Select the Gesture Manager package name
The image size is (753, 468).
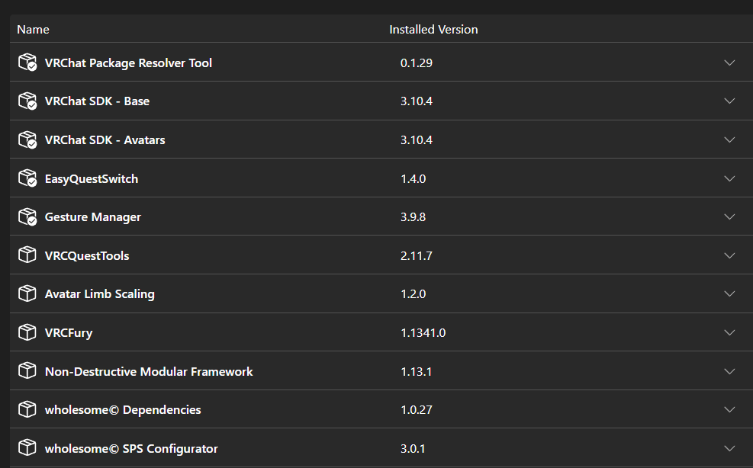pos(92,217)
